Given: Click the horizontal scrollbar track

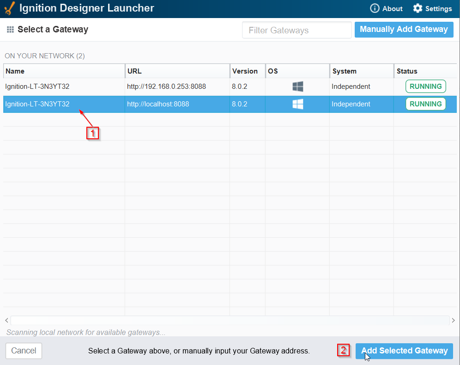Looking at the screenshot, I should (230, 320).
